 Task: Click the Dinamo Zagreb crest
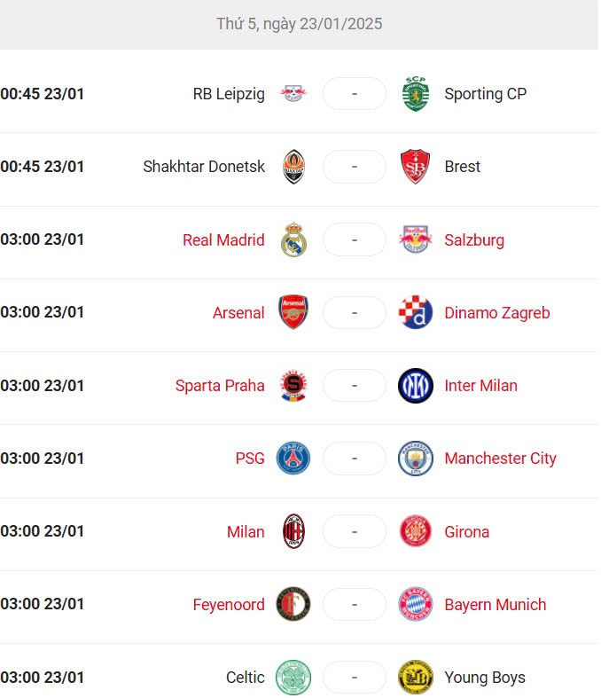tap(415, 313)
